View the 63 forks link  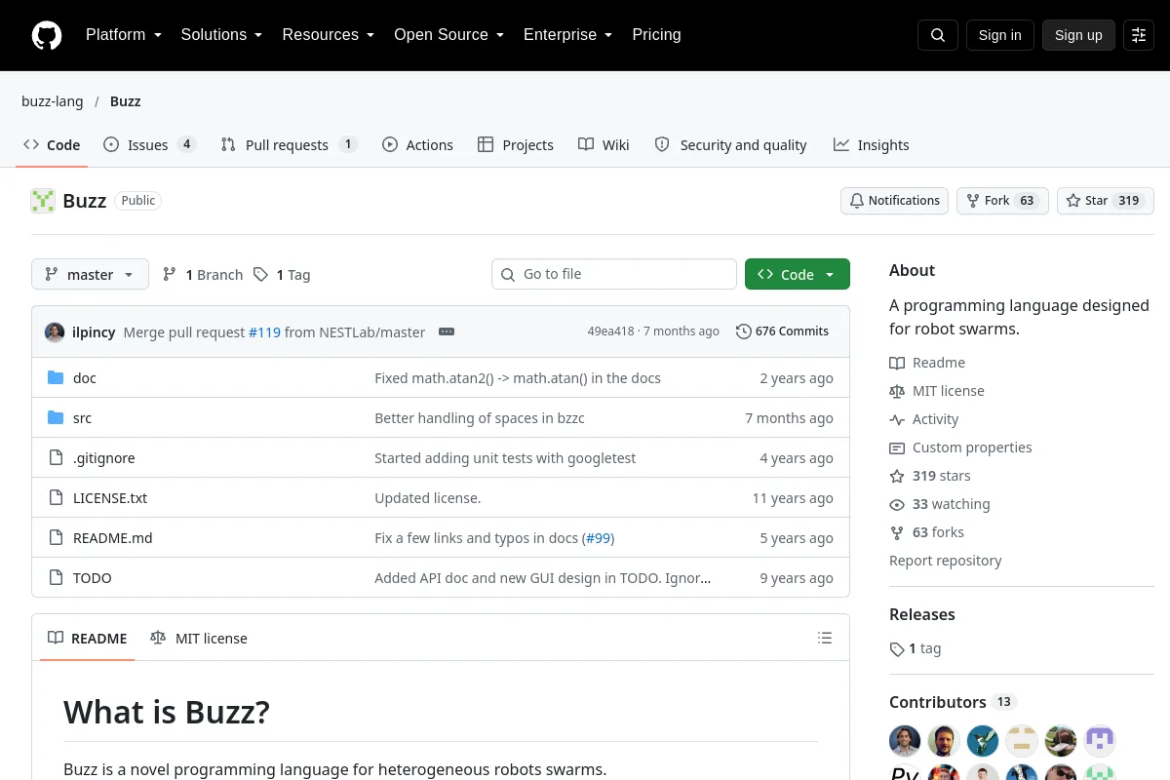point(927,532)
